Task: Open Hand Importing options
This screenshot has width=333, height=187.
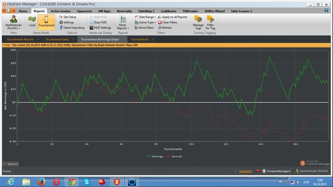Action: pos(72,28)
